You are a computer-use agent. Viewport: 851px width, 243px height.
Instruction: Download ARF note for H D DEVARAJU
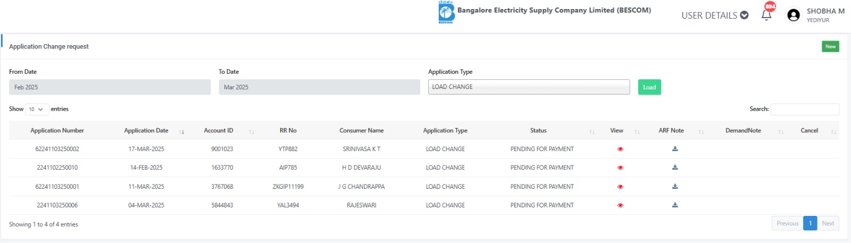(x=675, y=167)
